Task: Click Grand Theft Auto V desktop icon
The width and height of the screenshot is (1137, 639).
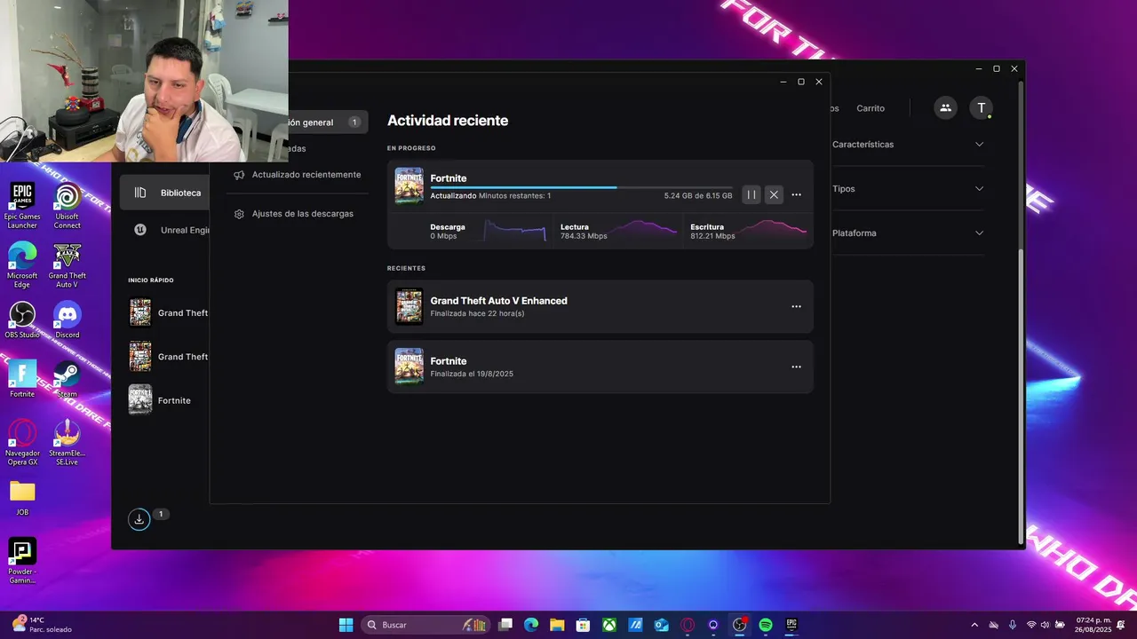Action: tap(67, 264)
